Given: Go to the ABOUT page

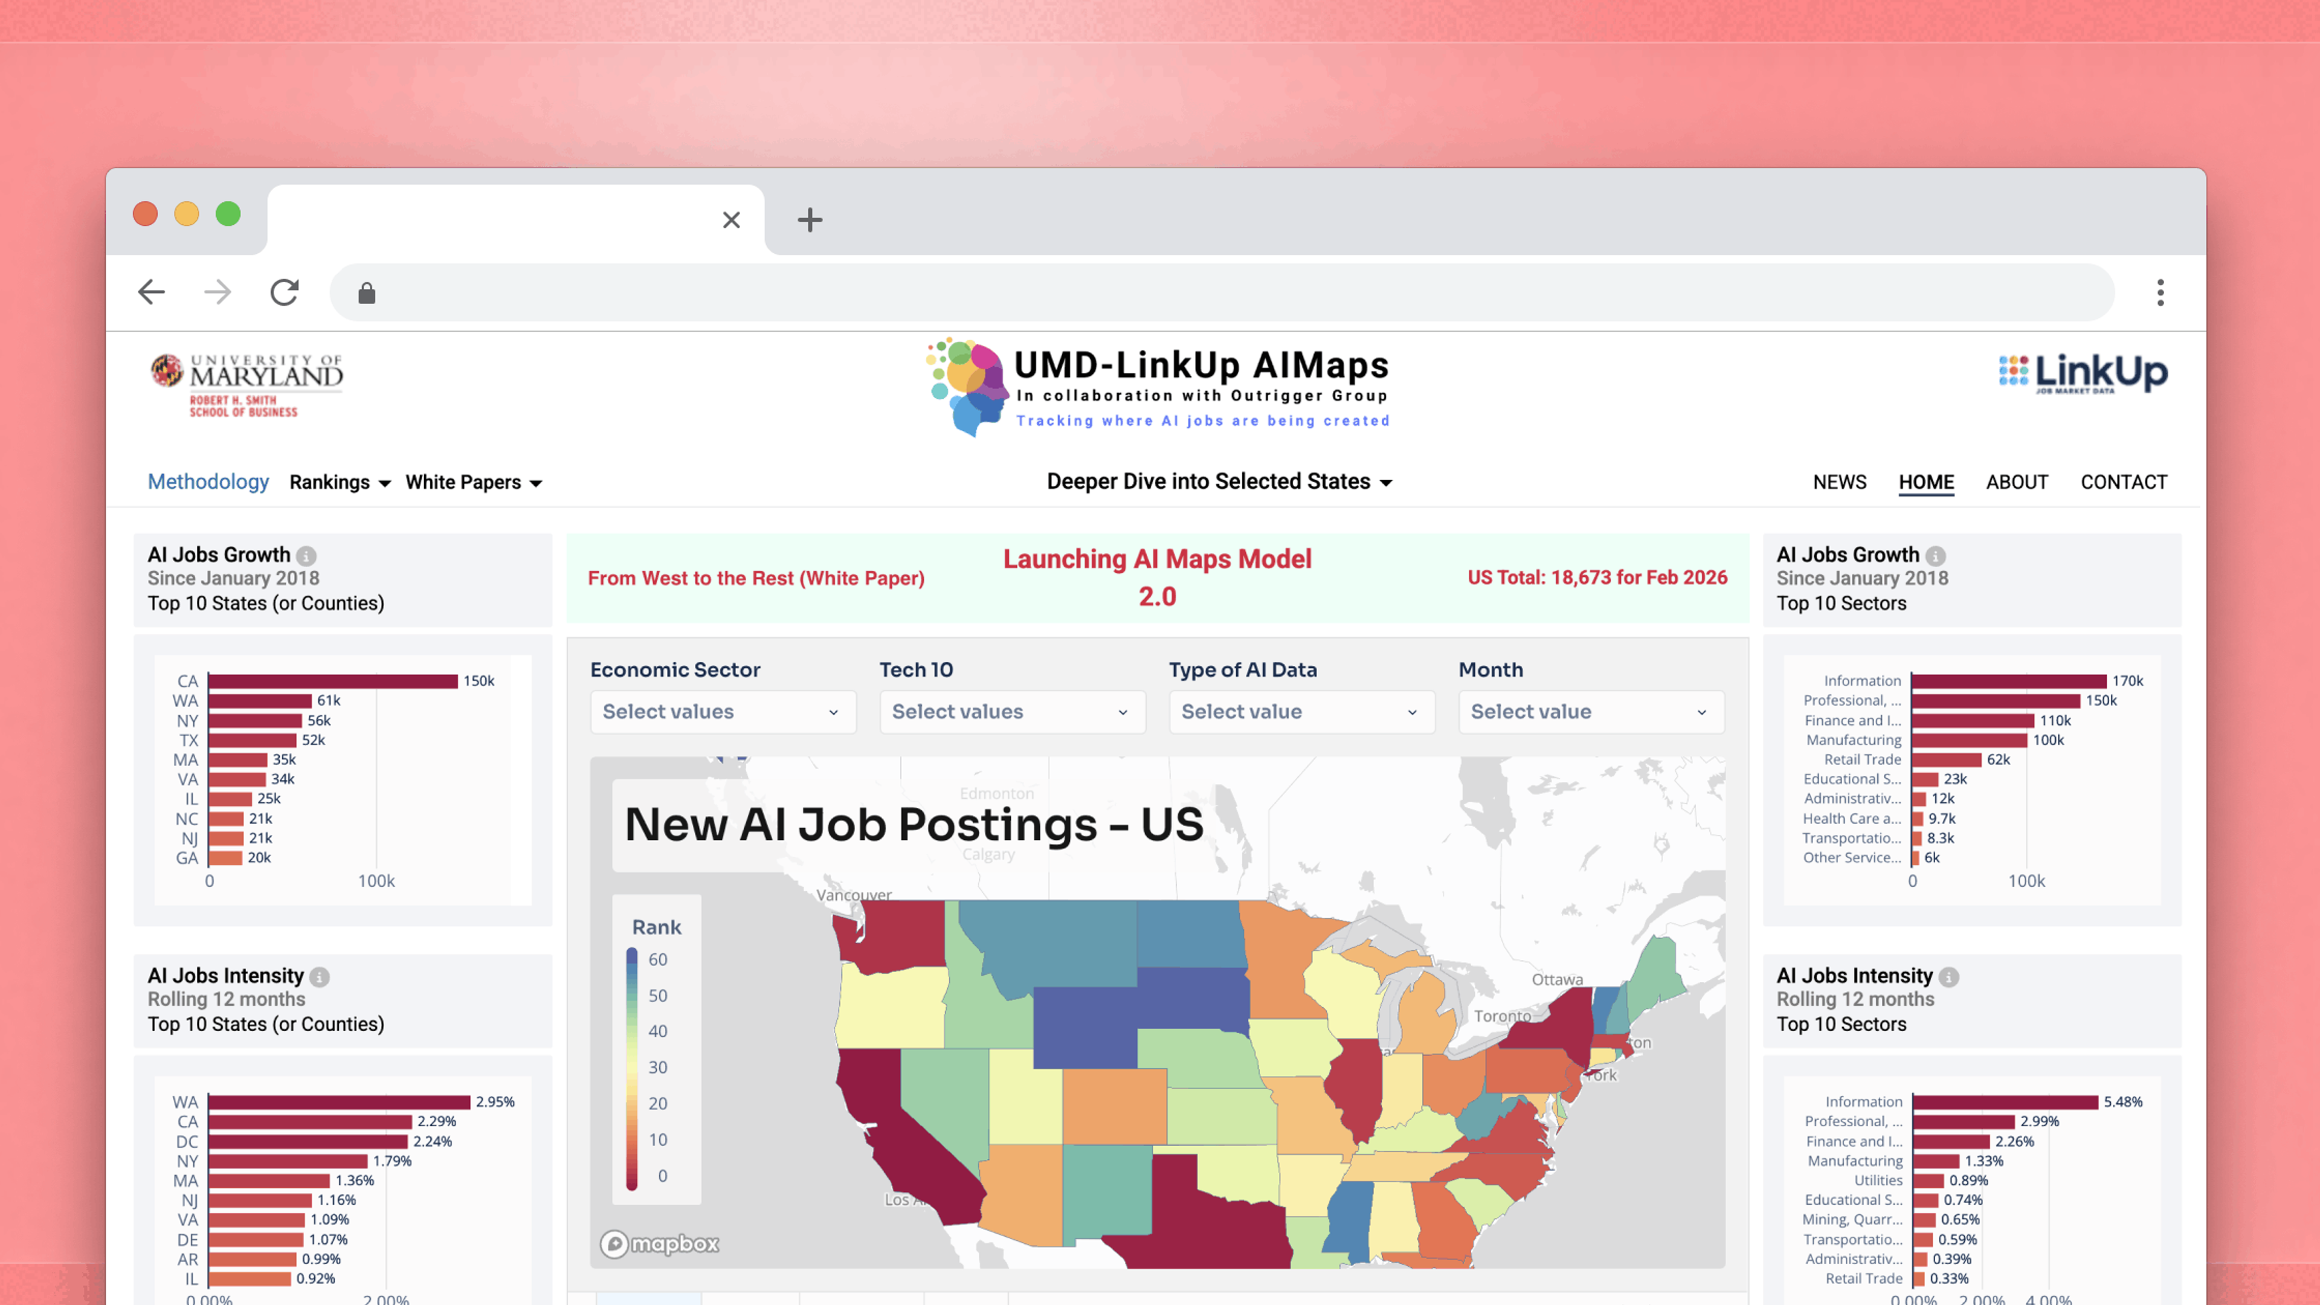Looking at the screenshot, I should click(2017, 483).
